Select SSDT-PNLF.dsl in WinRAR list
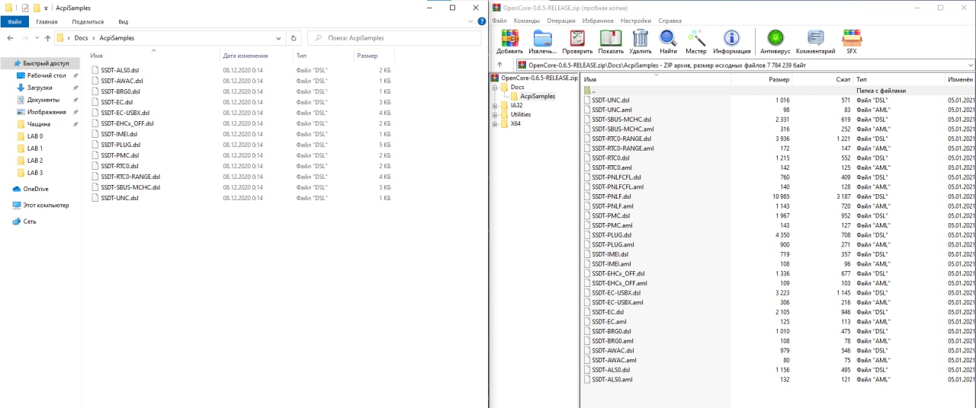Image resolution: width=976 pixels, height=408 pixels. click(612, 196)
